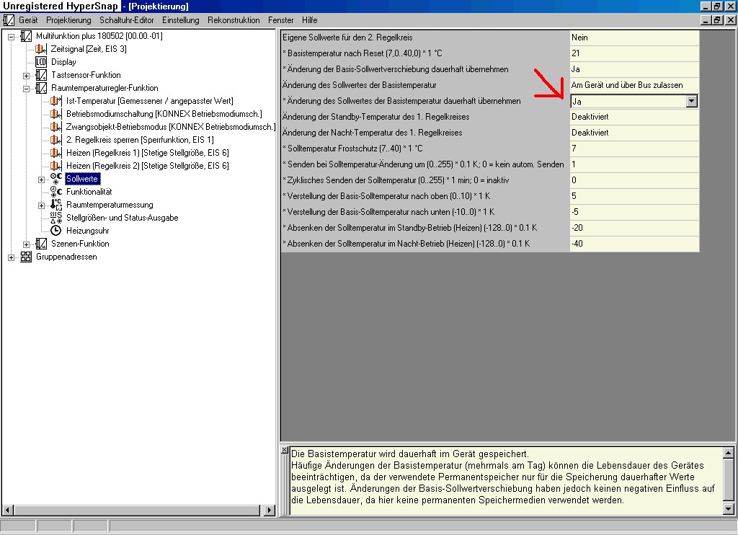The width and height of the screenshot is (738, 535).
Task: Click the Zeitsignal tree item icon
Action: pos(41,49)
